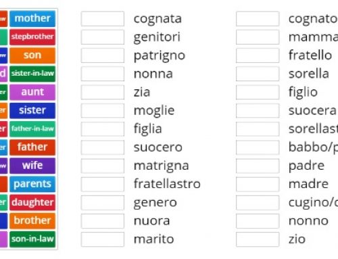Select the empty slot beside 'nonno'
Viewport: 338px width, 259px height.
[x=258, y=221]
